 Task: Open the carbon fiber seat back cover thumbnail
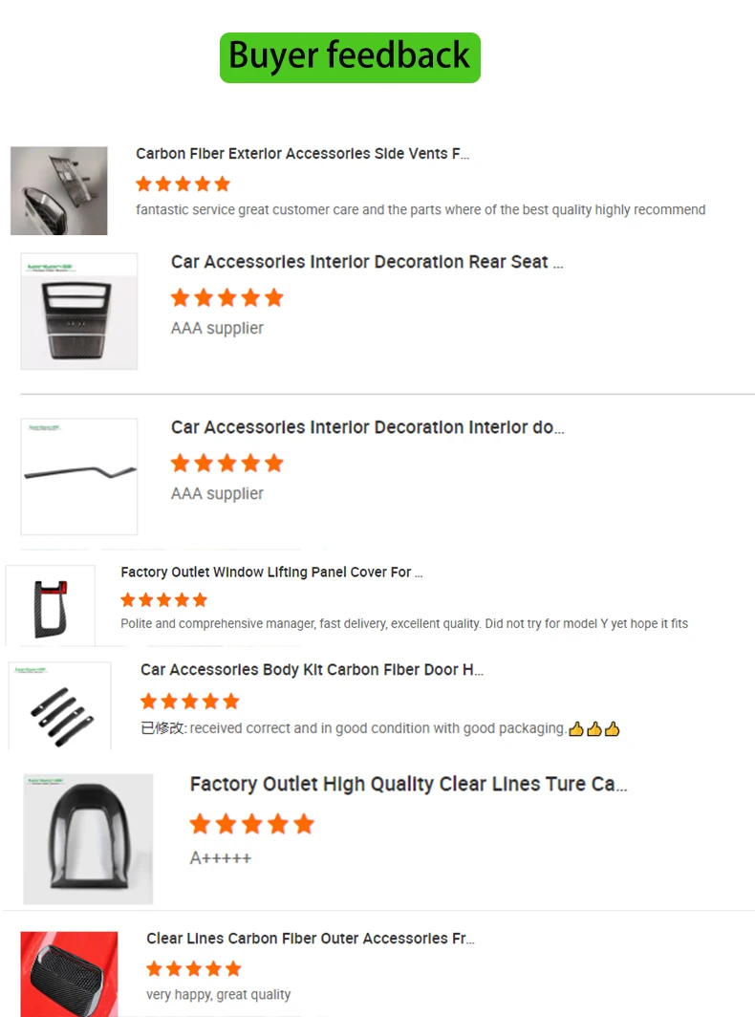click(x=88, y=838)
